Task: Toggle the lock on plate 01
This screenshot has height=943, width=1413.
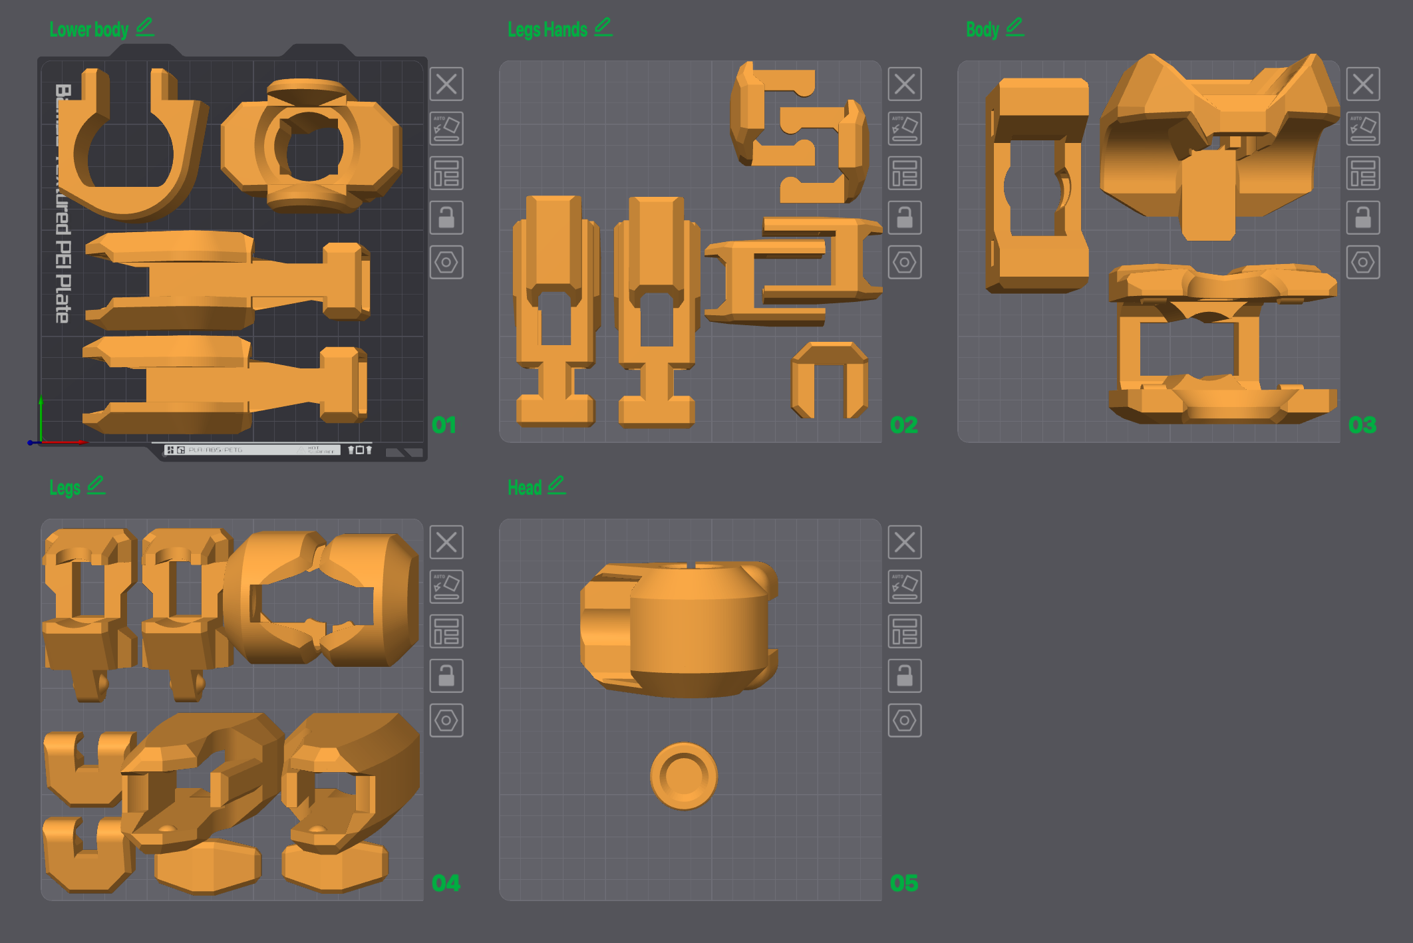Action: coord(446,217)
